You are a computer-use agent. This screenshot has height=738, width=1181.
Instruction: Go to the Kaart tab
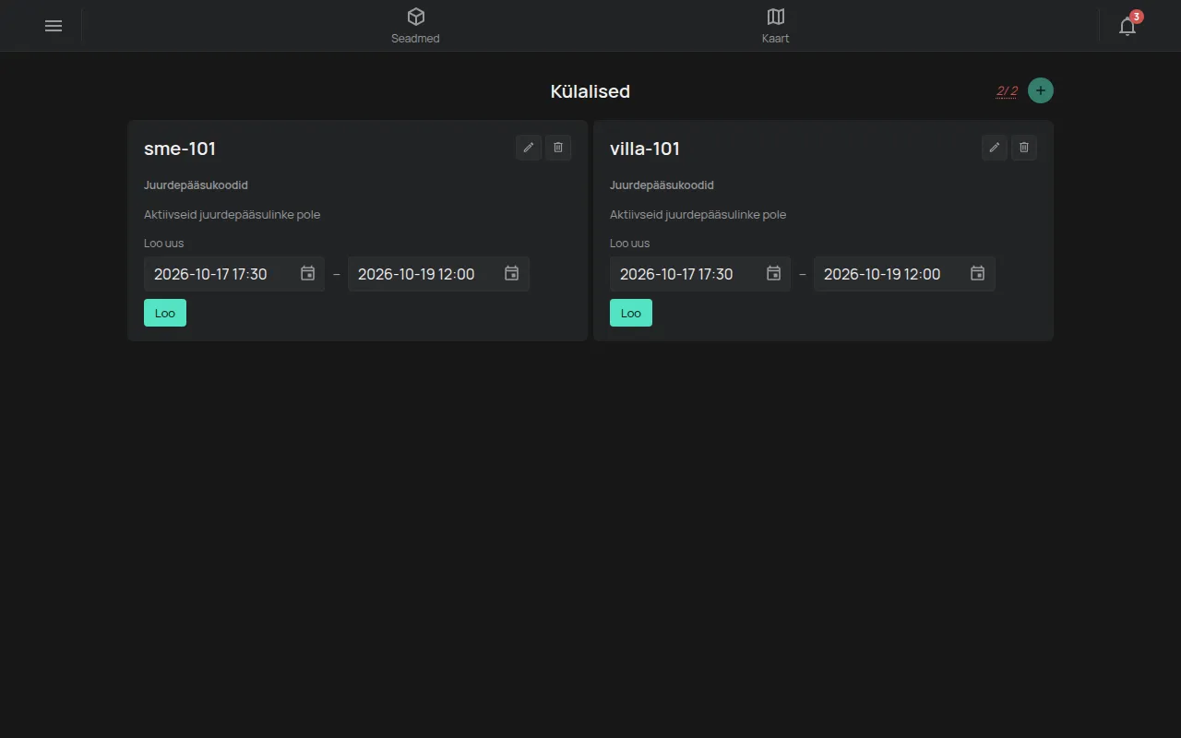(775, 26)
